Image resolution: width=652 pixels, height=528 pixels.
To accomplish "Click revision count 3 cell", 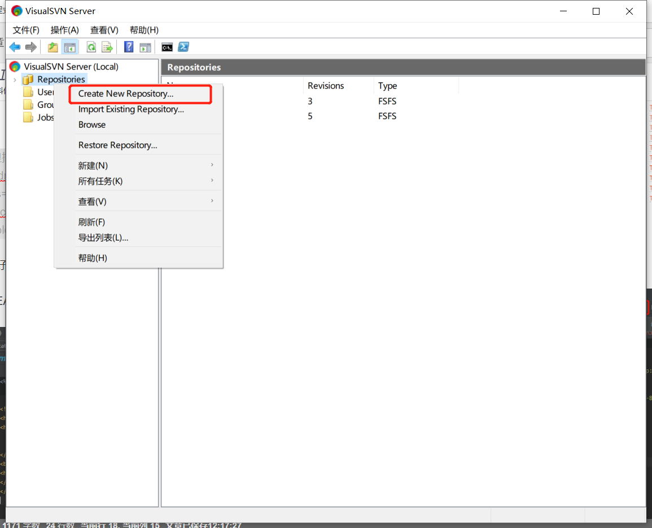I will point(310,101).
